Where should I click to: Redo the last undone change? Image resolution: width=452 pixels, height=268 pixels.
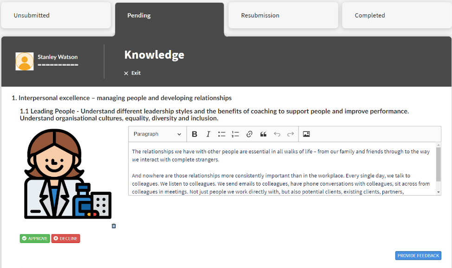point(290,134)
